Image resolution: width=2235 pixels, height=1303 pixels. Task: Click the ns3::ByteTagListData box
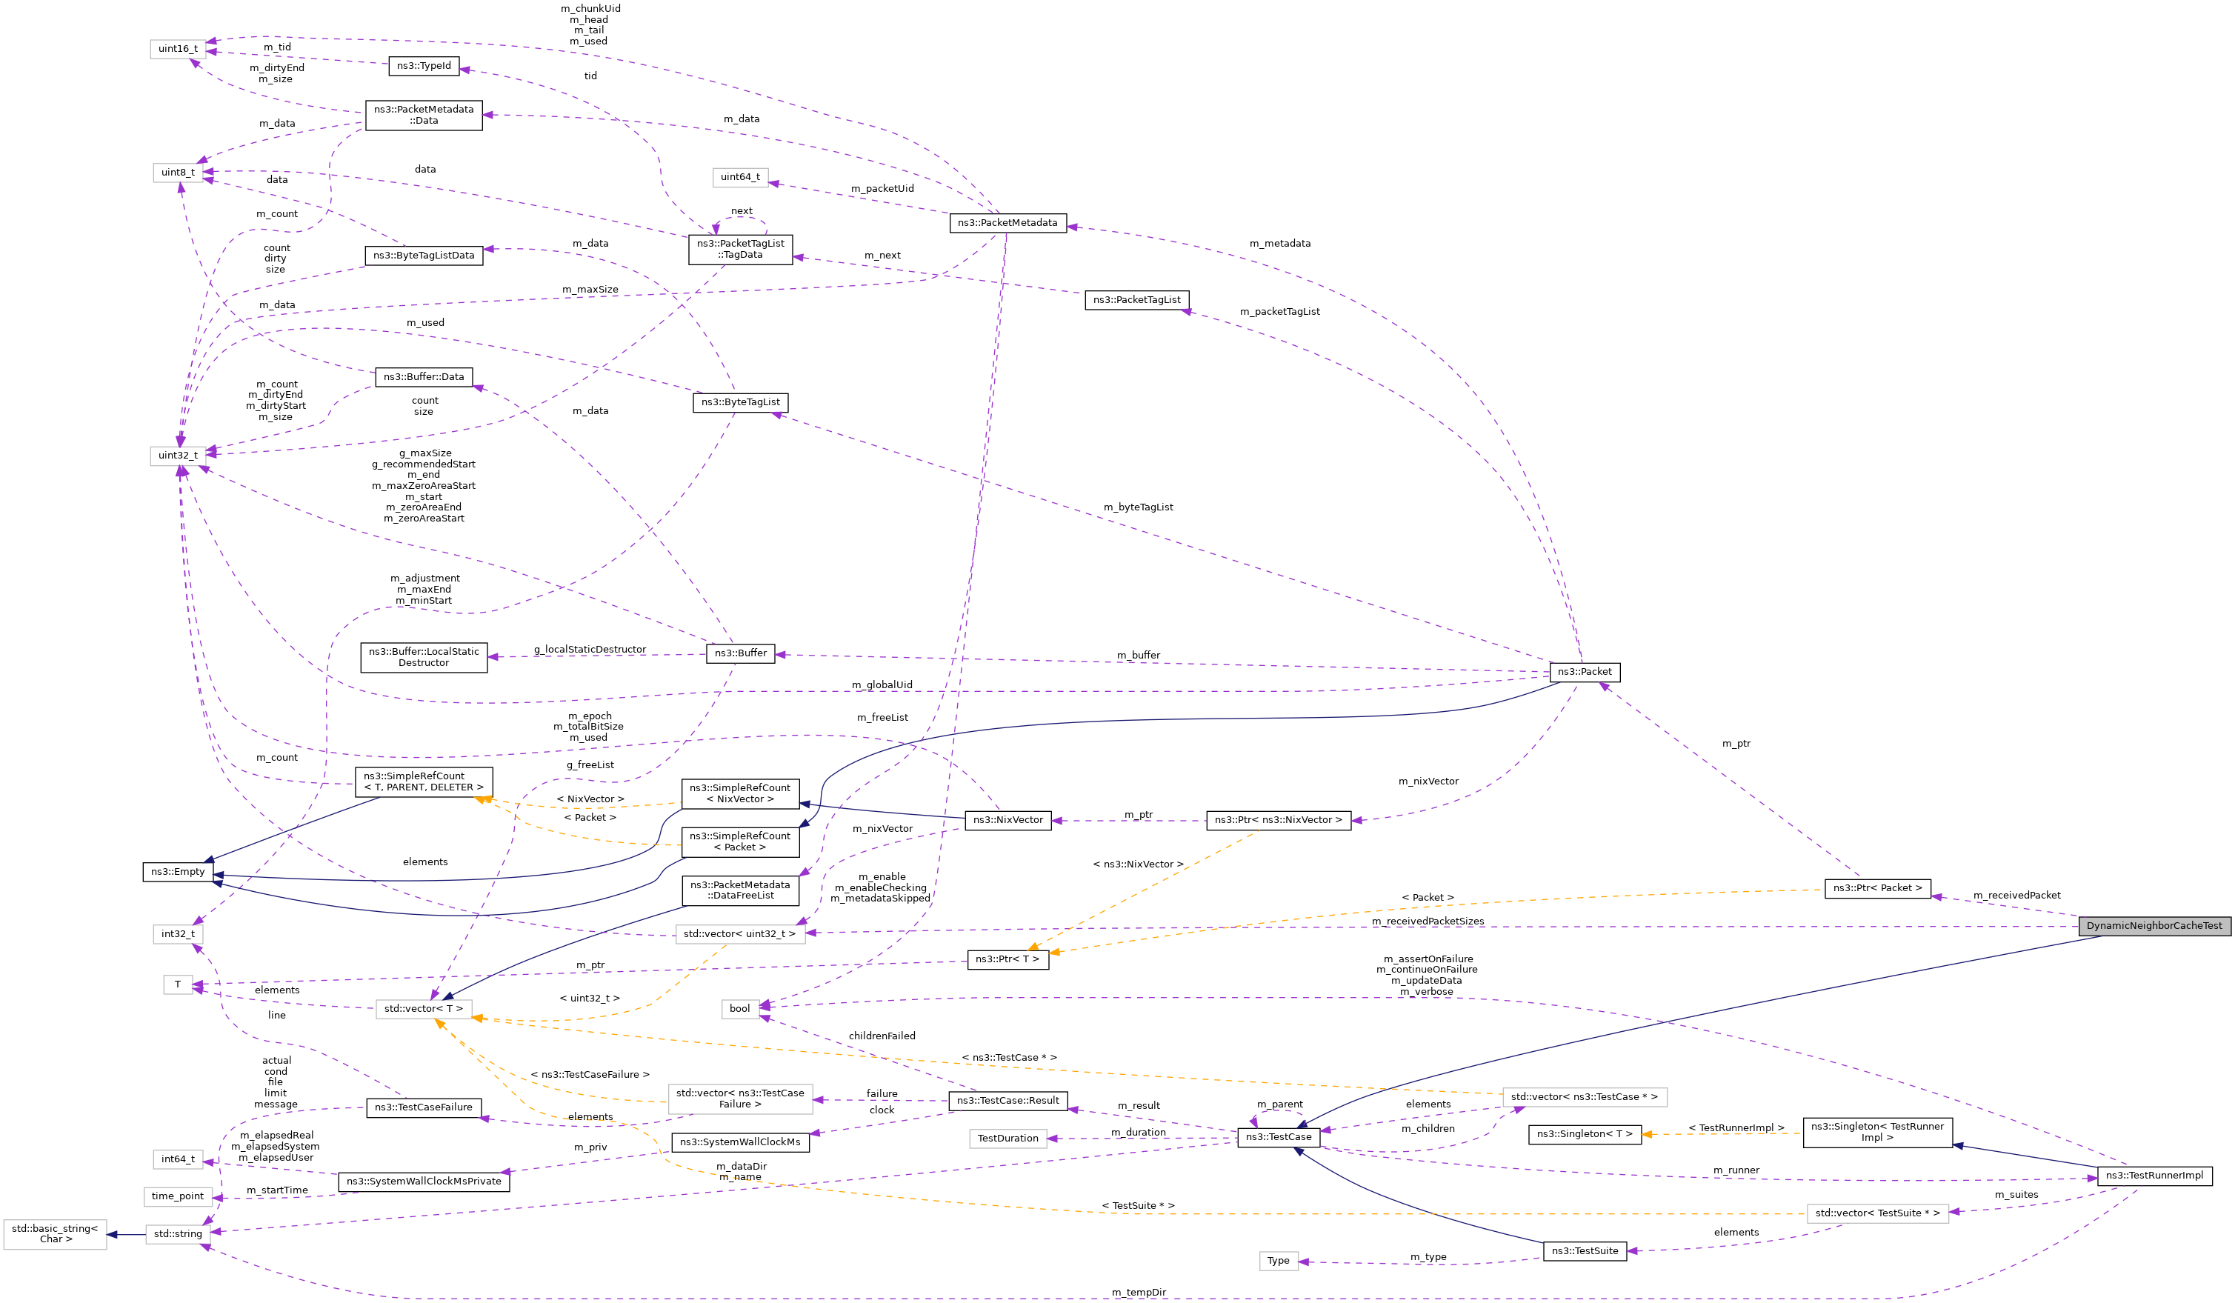pos(423,256)
